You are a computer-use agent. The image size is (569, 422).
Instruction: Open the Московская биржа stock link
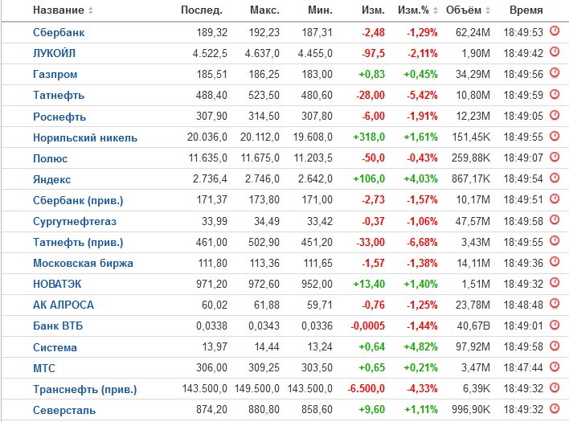coord(83,263)
